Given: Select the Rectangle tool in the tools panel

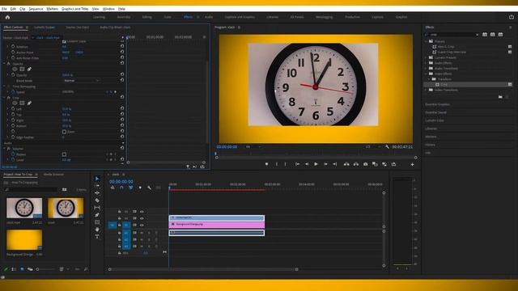Looking at the screenshot, I should click(97, 222).
